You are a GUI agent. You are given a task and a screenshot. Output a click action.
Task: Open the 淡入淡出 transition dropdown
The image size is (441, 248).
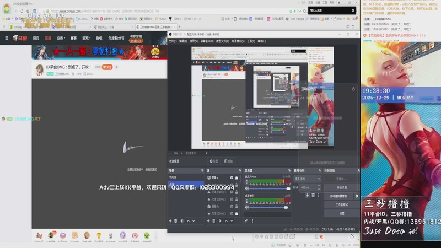(x=307, y=179)
